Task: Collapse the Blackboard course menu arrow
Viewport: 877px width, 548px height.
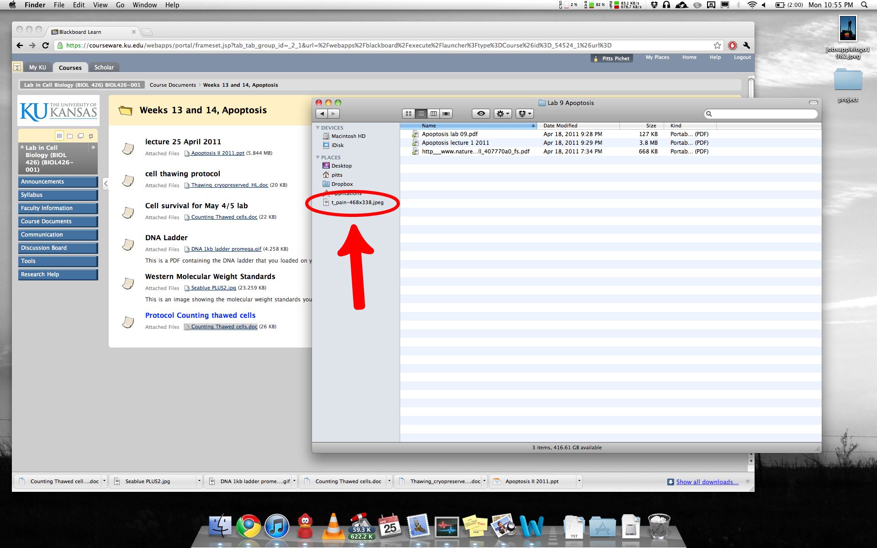Action: pyautogui.click(x=106, y=184)
